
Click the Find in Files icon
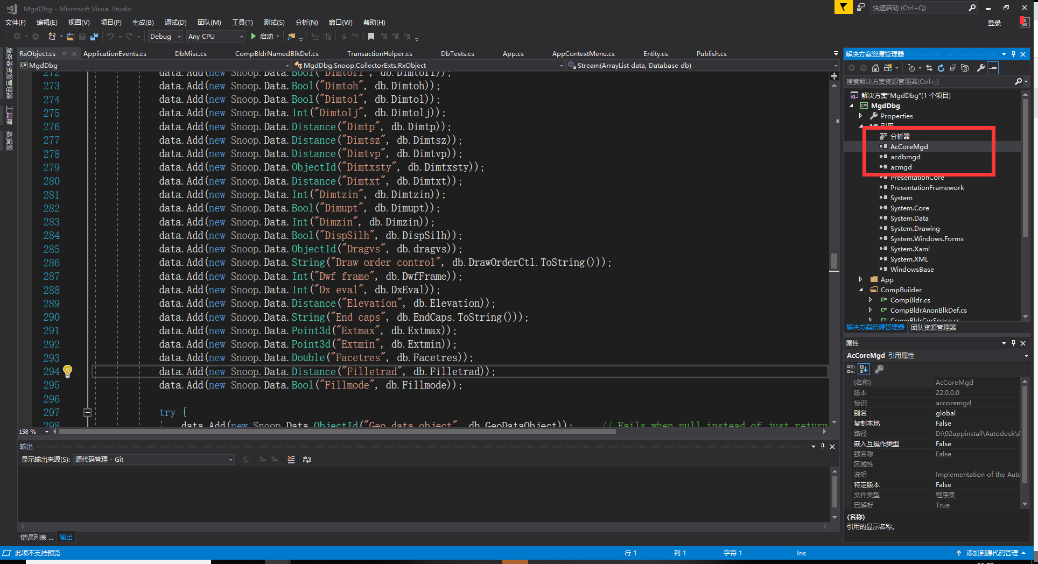coord(291,36)
